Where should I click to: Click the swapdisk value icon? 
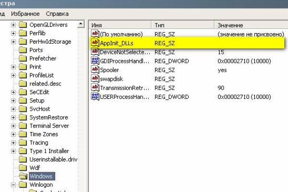coord(95,79)
